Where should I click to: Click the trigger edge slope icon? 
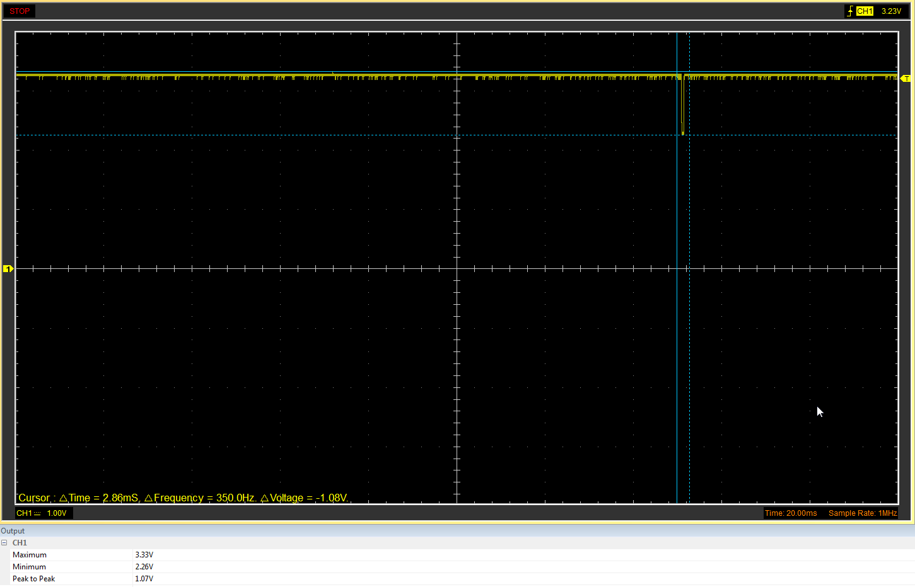coord(850,11)
